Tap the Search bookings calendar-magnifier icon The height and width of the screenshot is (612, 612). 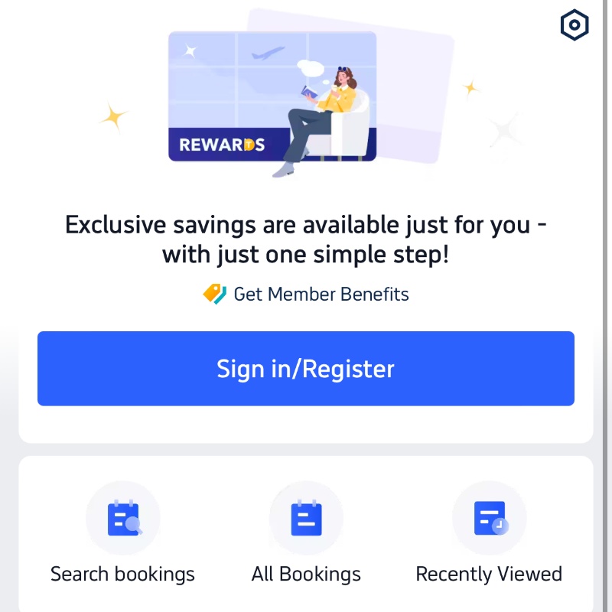pyautogui.click(x=125, y=518)
